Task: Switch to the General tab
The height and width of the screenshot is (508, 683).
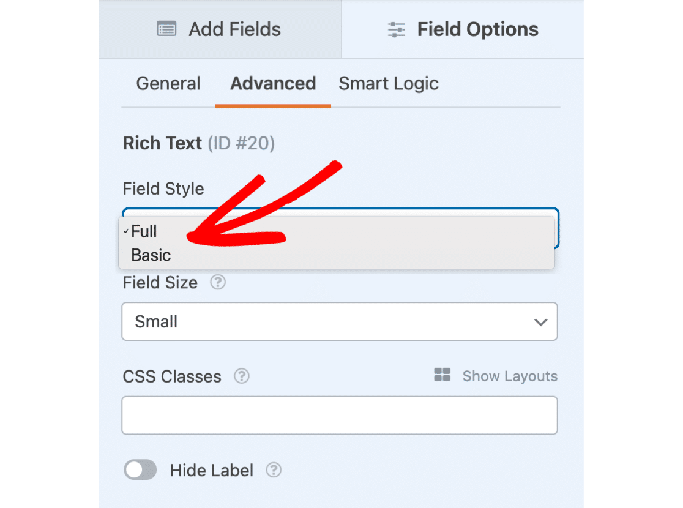Action: (168, 83)
